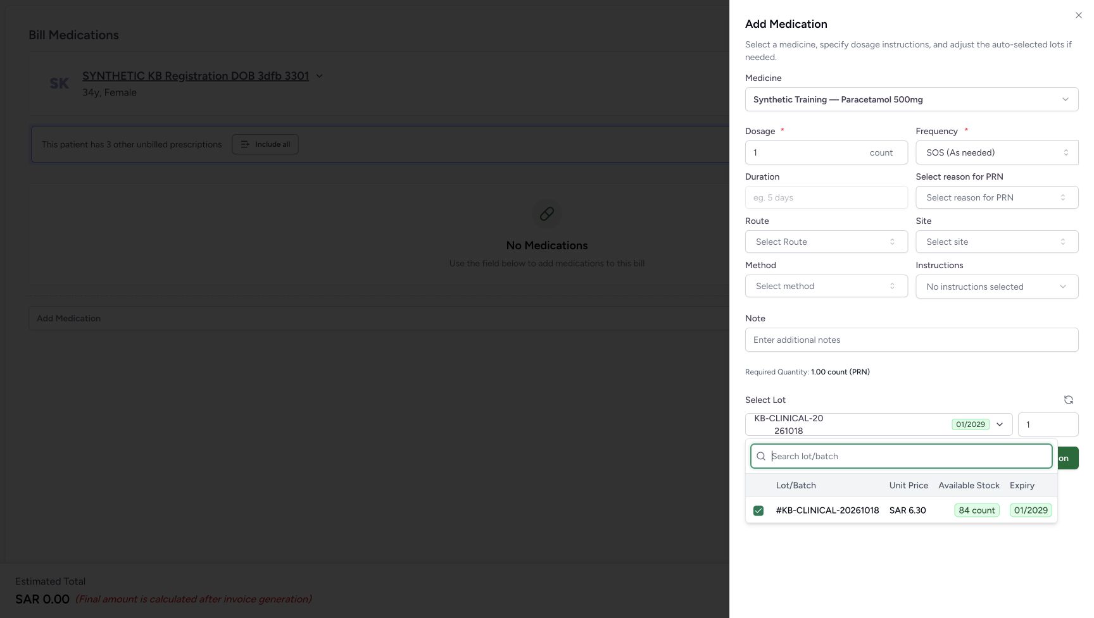
Task: Click the #KB-CLINICAL-20261018 lot name
Action: (827, 510)
